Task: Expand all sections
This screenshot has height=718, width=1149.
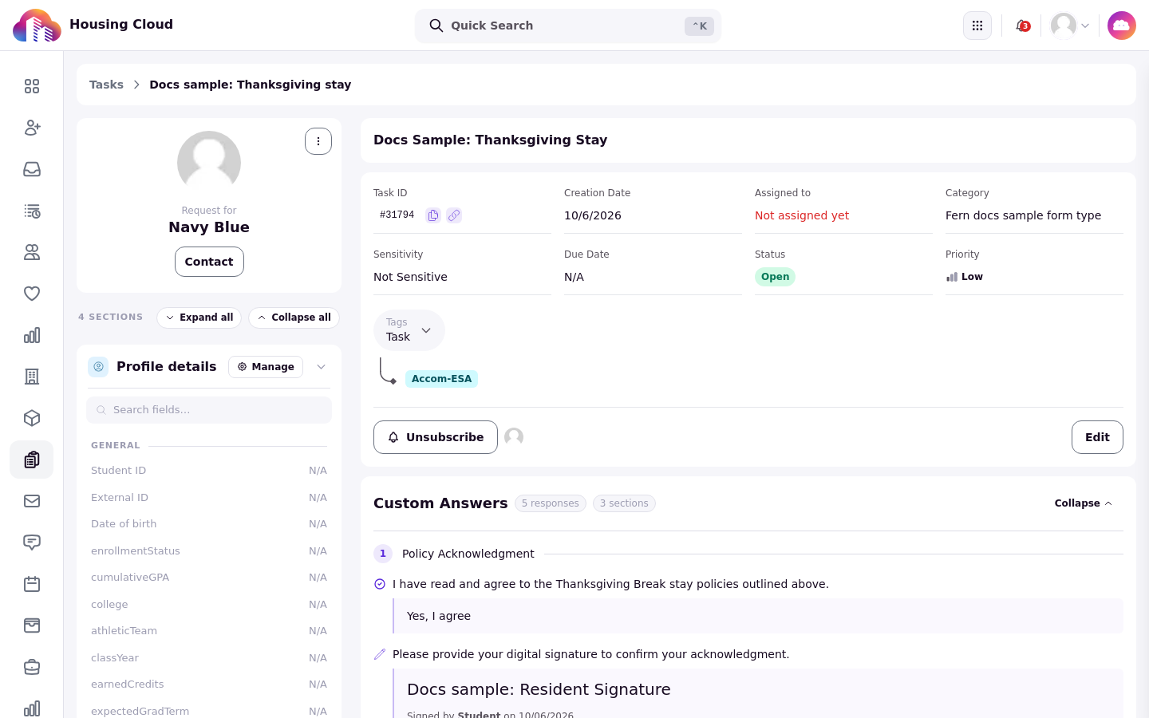Action: 199,318
